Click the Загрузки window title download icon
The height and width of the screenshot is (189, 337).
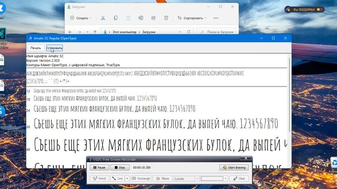tap(69, 7)
